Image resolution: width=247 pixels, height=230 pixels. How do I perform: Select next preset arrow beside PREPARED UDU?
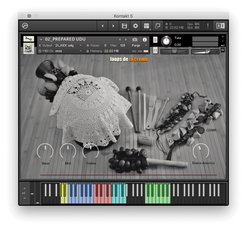[126, 40]
